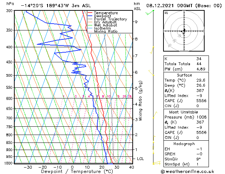Click the Hodograph section header in table
Screen dimensions: 225x174
point(184,144)
